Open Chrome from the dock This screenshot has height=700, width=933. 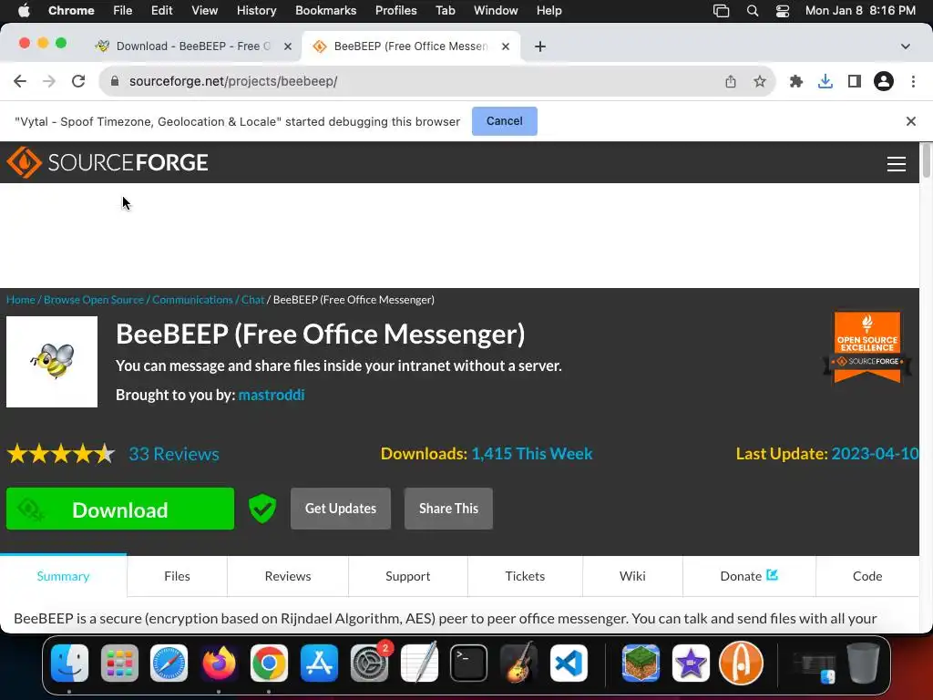tap(269, 664)
